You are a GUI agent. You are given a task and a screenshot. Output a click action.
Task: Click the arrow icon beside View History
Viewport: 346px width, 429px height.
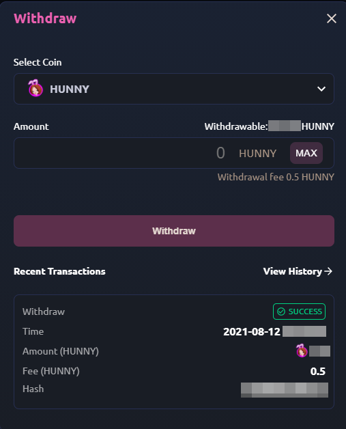[328, 271]
